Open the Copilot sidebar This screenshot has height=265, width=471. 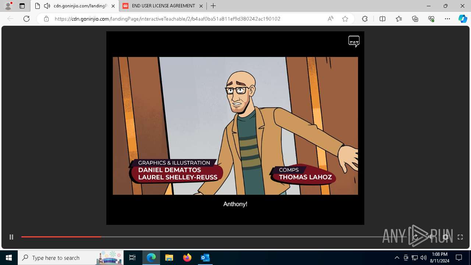pyautogui.click(x=463, y=19)
